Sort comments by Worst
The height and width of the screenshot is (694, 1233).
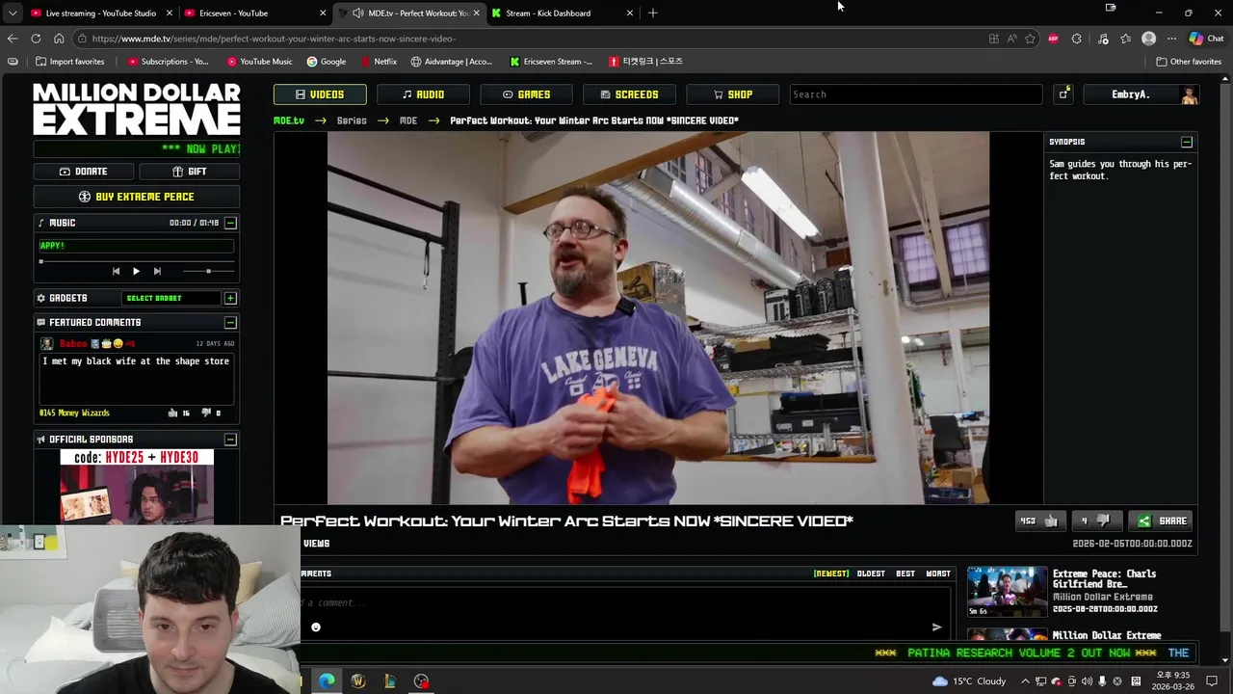[x=938, y=574]
